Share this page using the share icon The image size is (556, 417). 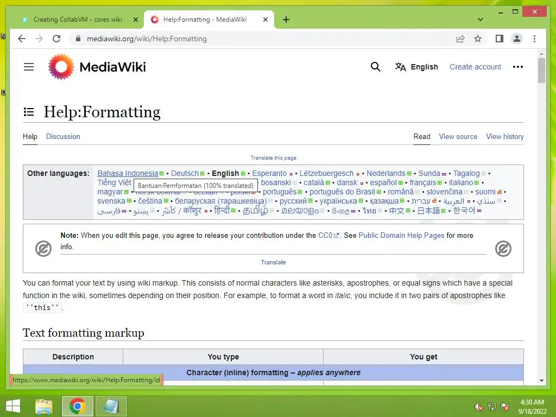[460, 39]
